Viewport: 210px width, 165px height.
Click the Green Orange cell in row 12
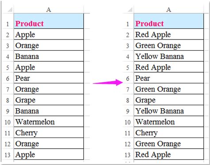tap(169, 143)
